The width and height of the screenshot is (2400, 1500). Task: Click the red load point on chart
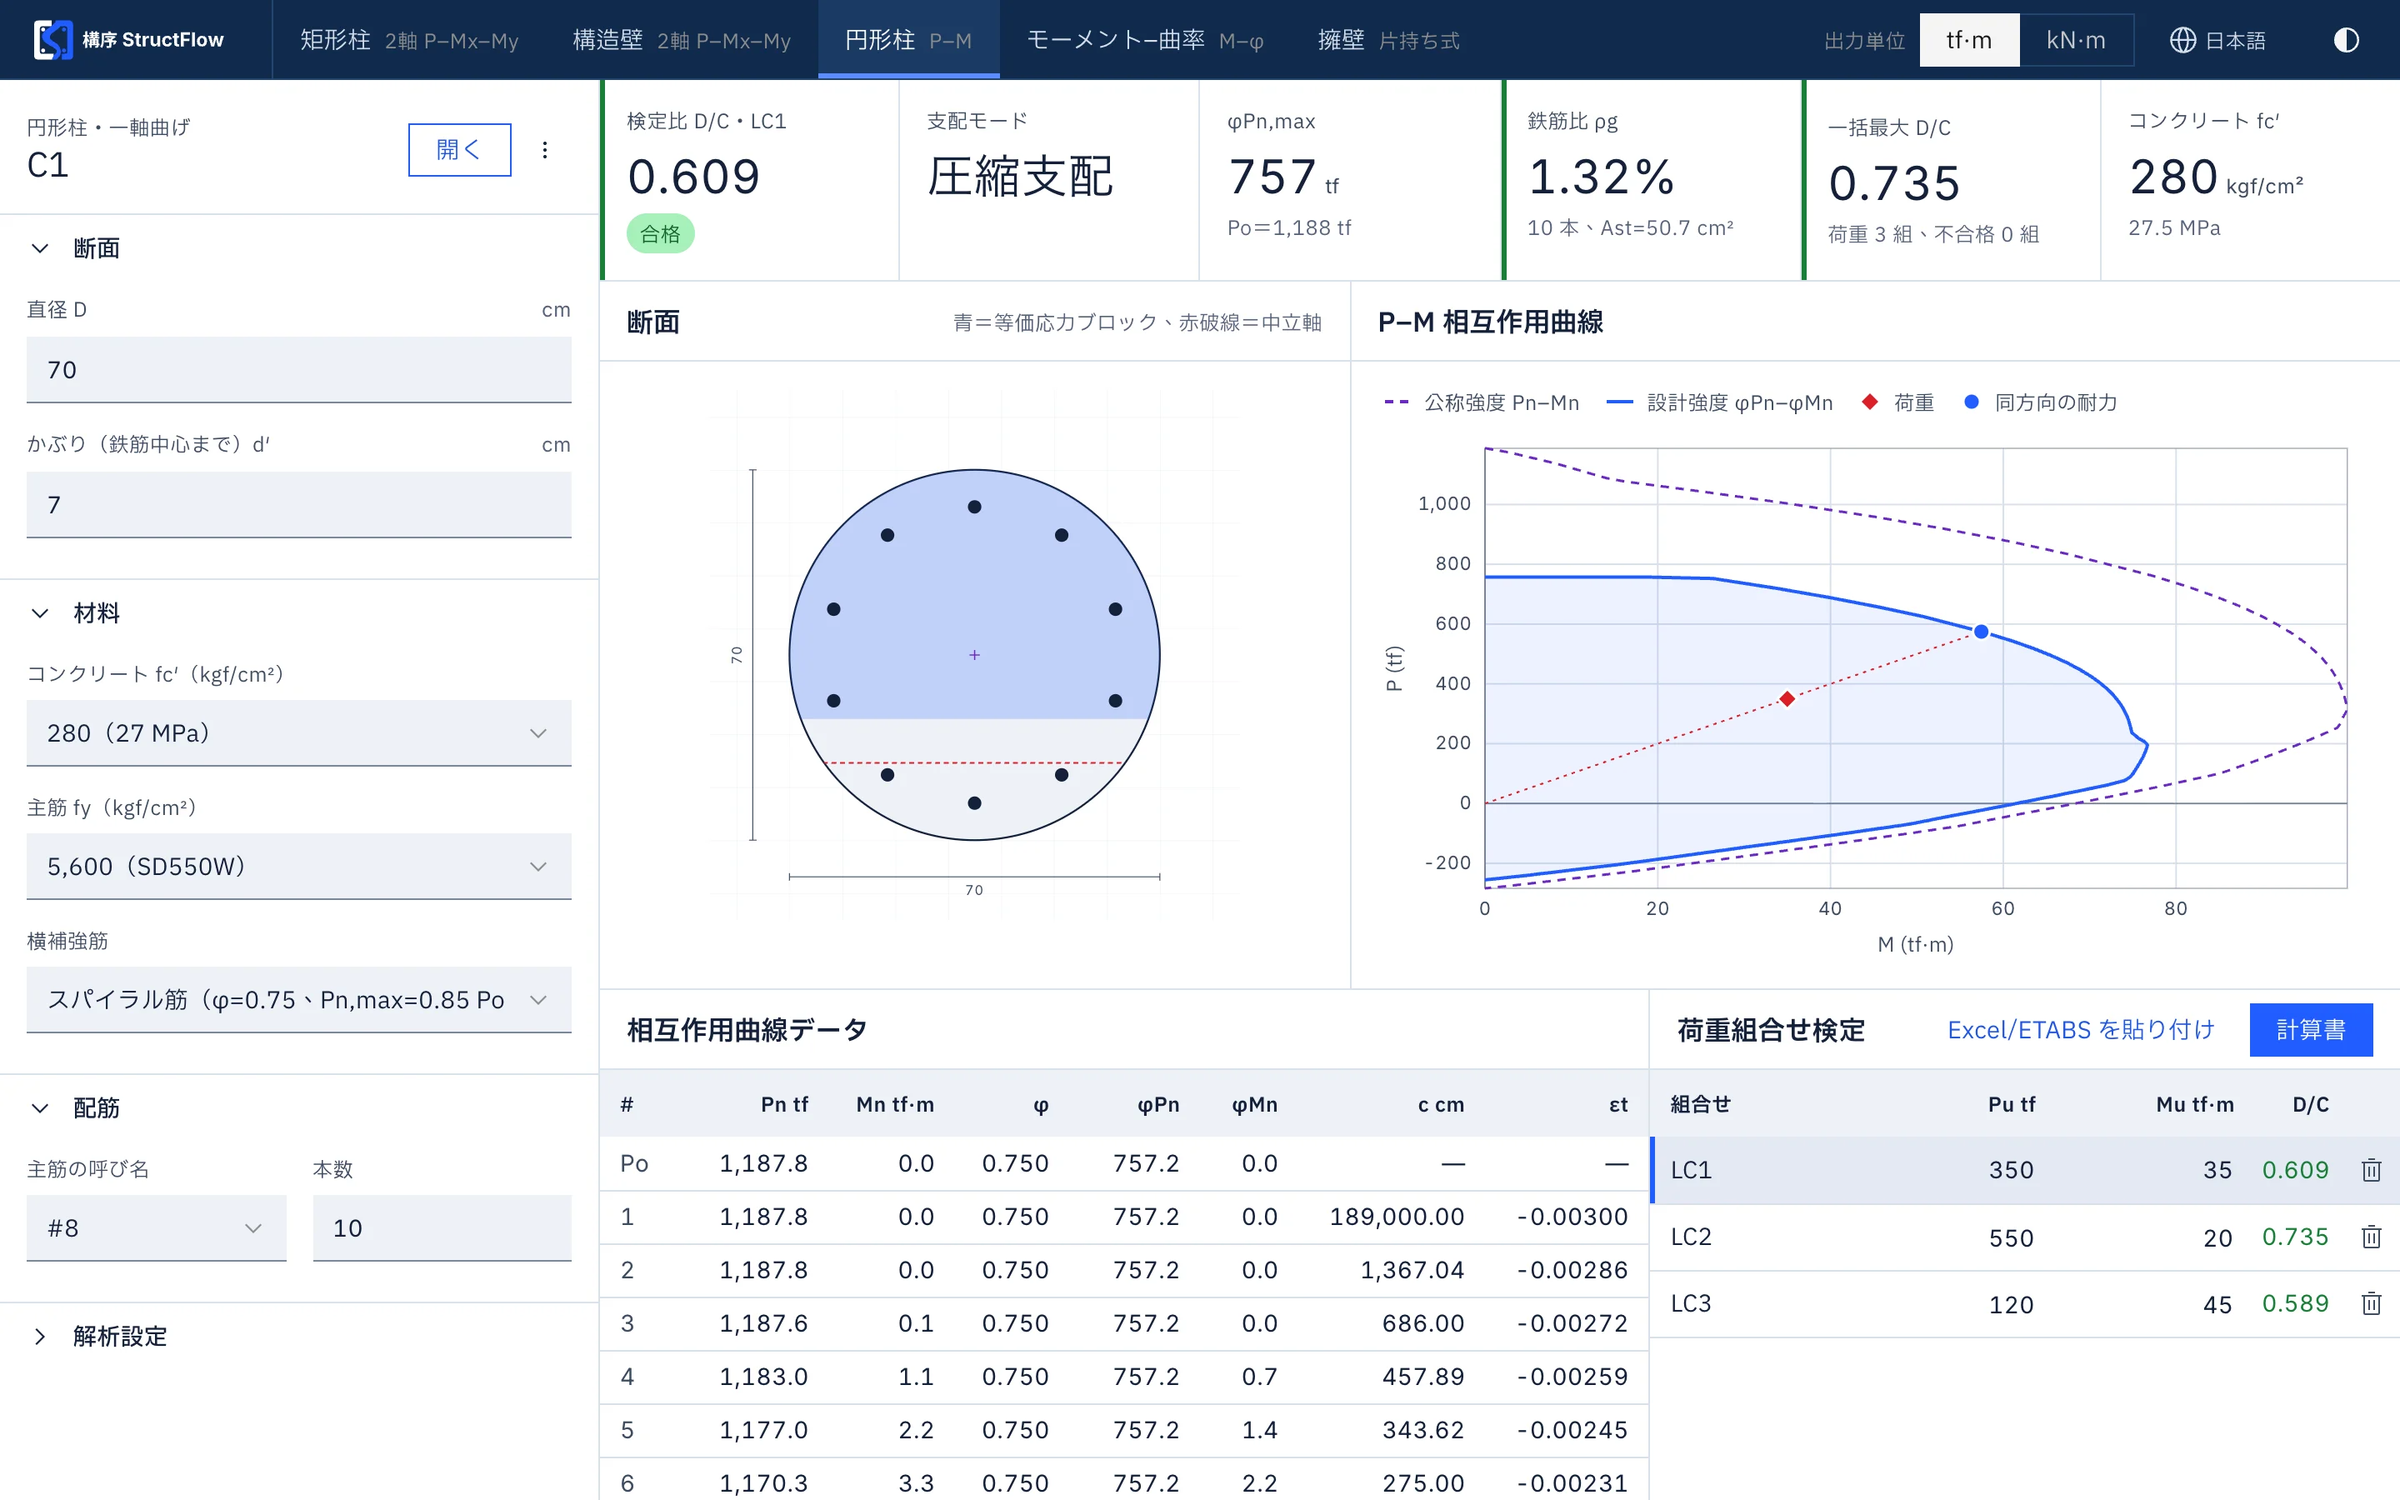tap(1787, 699)
